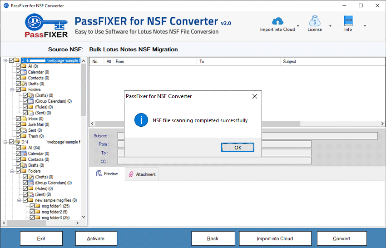Image resolution: width=386 pixels, height=248 pixels.
Task: Uncheck the JunkMail (0) checkbox
Action: (x=18, y=124)
